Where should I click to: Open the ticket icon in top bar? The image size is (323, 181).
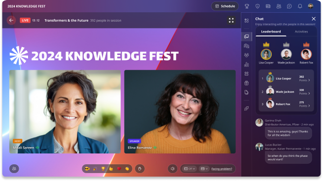point(268,6)
